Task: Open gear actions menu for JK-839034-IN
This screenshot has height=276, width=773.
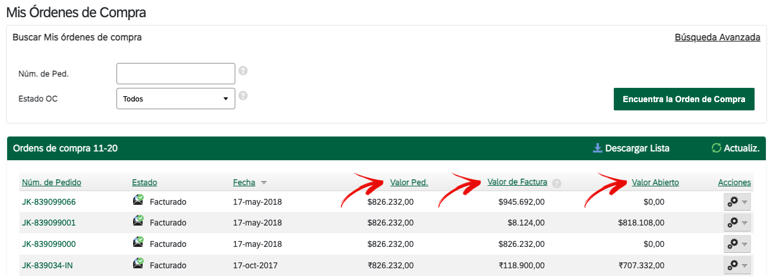Action: [x=737, y=265]
